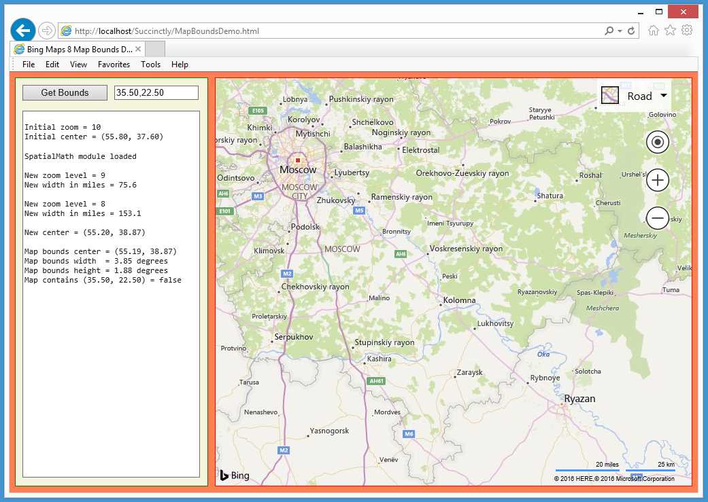Open the View menu
This screenshot has height=502, width=708.
pos(78,65)
